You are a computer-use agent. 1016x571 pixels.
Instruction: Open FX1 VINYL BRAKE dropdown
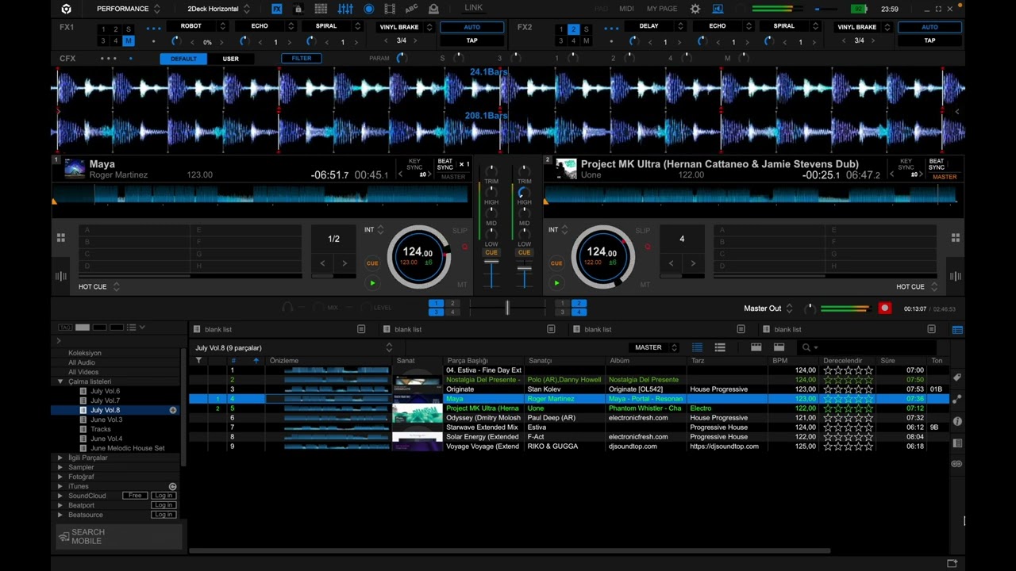pos(405,27)
